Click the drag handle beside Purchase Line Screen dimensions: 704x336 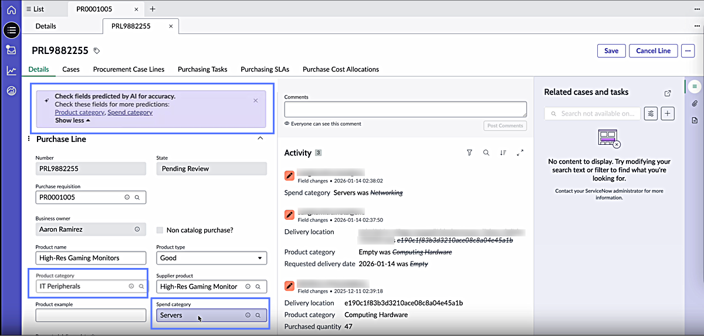coord(30,139)
